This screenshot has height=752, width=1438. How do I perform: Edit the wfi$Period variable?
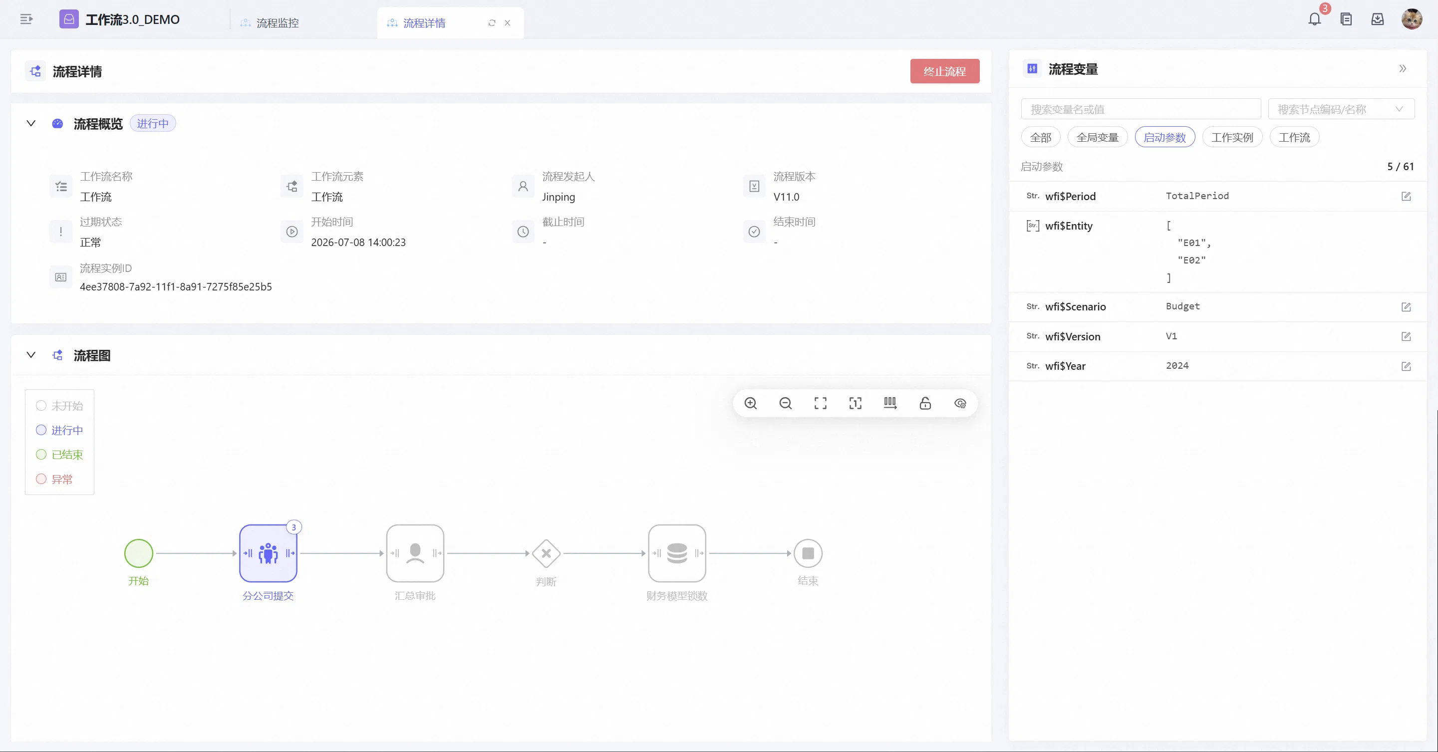[1406, 196]
